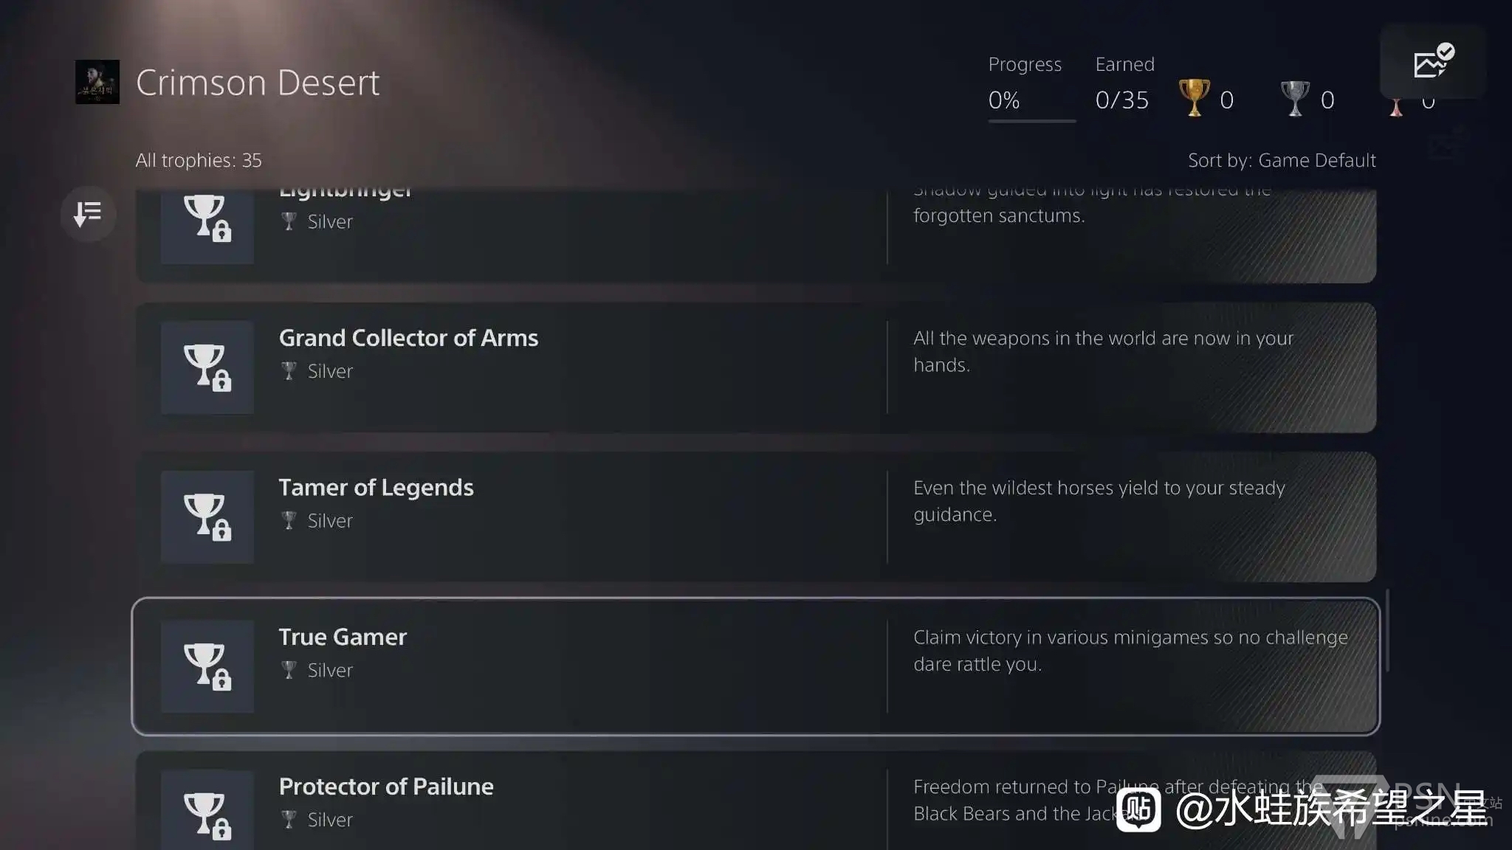The width and height of the screenshot is (1512, 850).
Task: Click the gold trophy count icon
Action: [1194, 98]
